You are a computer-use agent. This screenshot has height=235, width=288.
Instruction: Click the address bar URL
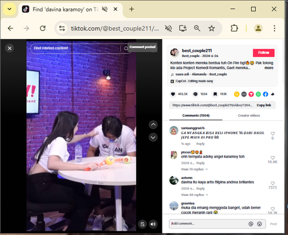pyautogui.click(x=115, y=28)
